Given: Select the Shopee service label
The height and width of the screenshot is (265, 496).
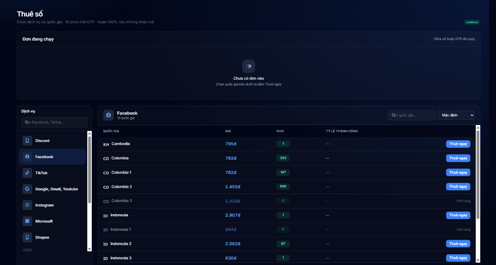Looking at the screenshot, I should (42, 237).
